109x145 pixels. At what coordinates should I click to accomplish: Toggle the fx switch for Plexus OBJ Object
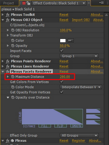coord(8,20)
